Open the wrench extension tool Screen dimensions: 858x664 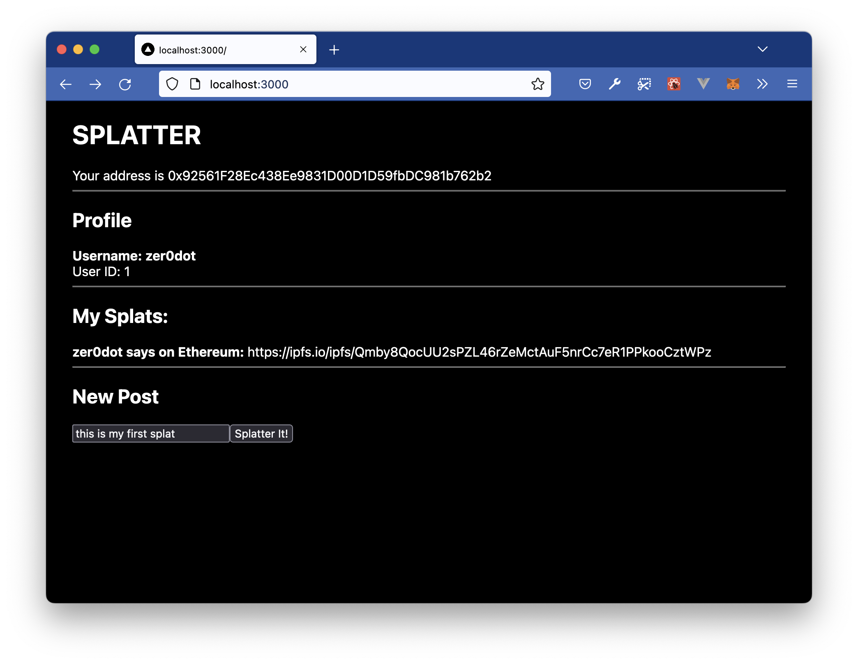[614, 84]
